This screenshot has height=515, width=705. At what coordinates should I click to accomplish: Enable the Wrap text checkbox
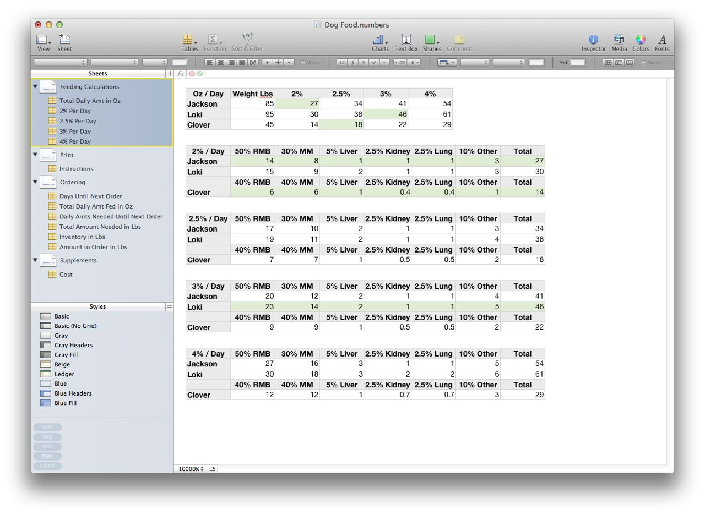tap(303, 63)
